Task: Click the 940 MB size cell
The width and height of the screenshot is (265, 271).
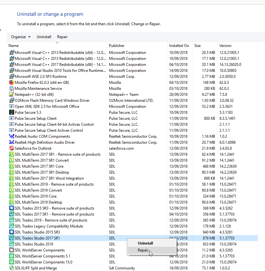Action: (209, 232)
